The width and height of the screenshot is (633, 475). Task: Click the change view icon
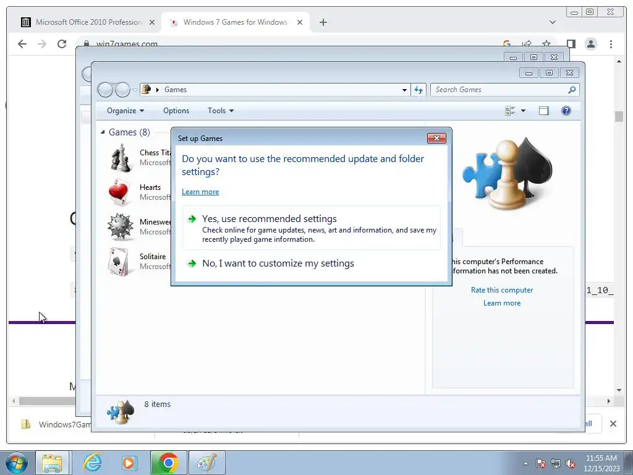click(510, 111)
